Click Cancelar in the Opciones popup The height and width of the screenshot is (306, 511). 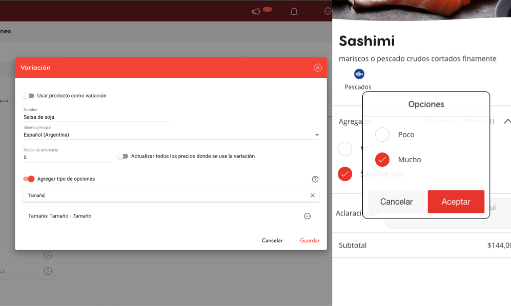pyautogui.click(x=396, y=202)
